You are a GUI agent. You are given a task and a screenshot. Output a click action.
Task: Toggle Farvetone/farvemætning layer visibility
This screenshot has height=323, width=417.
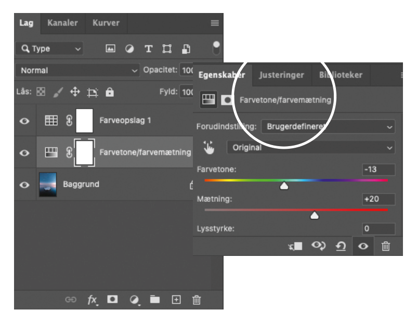point(24,153)
